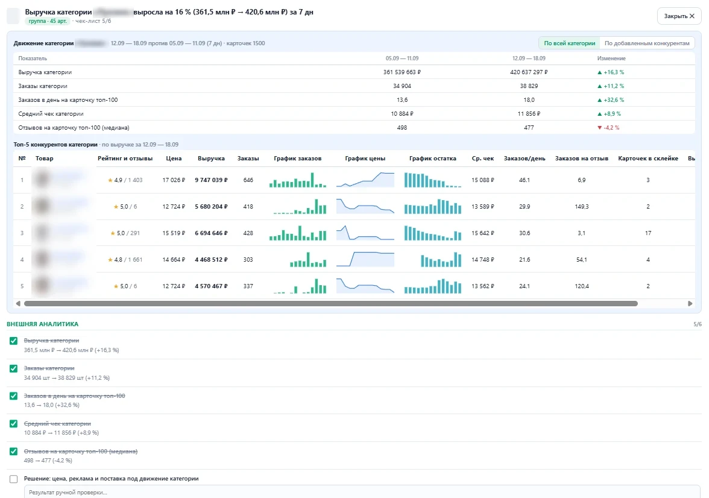The image size is (709, 498).
Task: Click the Заказов на отзыв column header
Action: (x=581, y=159)
